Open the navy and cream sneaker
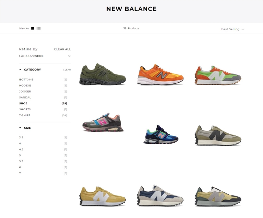 coord(160,196)
